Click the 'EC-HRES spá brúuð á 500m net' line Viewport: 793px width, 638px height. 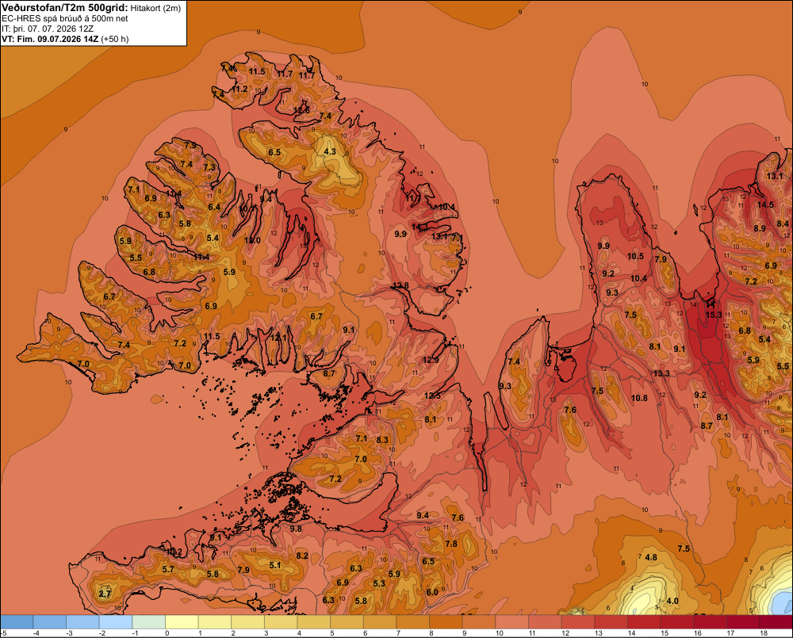point(65,18)
